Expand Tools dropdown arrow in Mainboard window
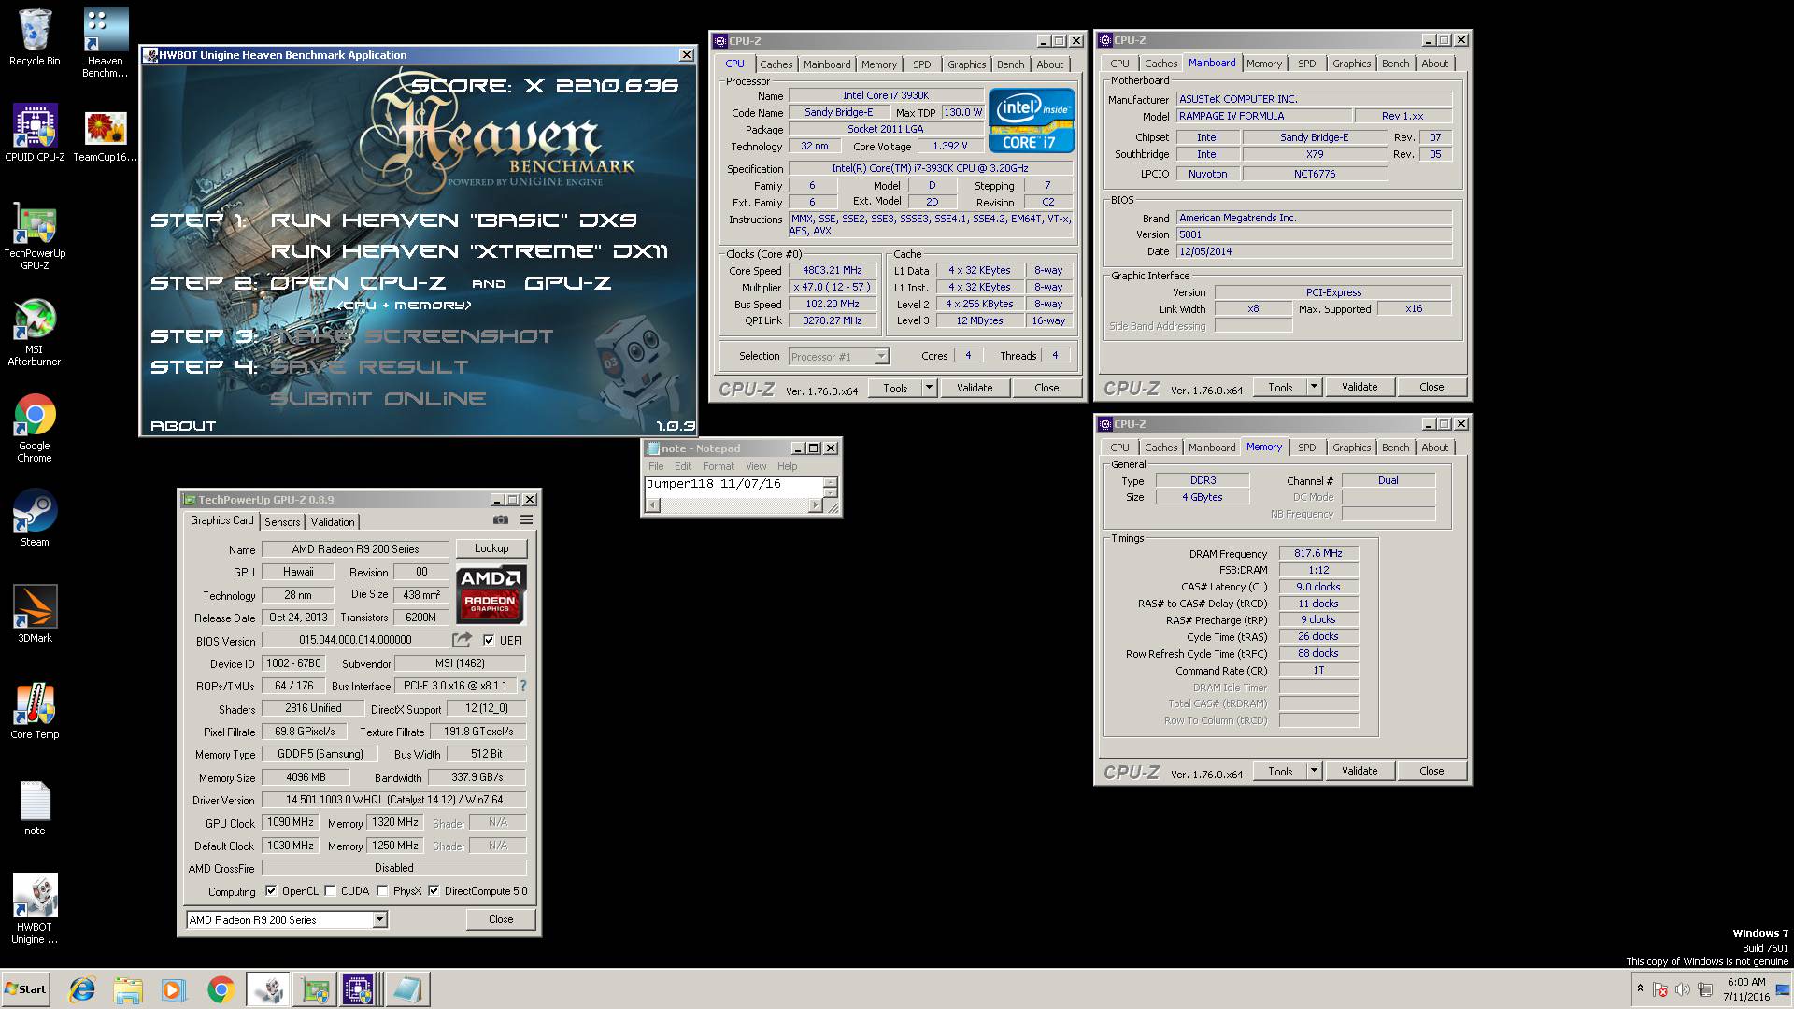Screen dimensions: 1794x1009 click(1314, 387)
